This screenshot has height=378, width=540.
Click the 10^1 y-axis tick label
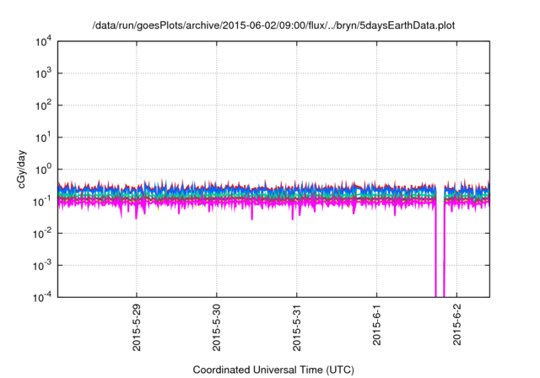point(43,138)
